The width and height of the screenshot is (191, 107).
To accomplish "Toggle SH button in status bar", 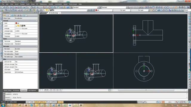I will (x=62, y=102).
